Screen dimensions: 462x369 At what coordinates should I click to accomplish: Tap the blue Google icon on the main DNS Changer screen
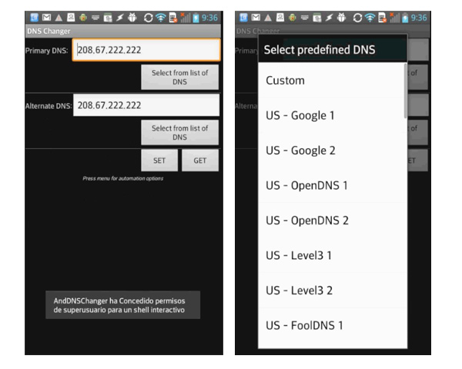tap(34, 18)
